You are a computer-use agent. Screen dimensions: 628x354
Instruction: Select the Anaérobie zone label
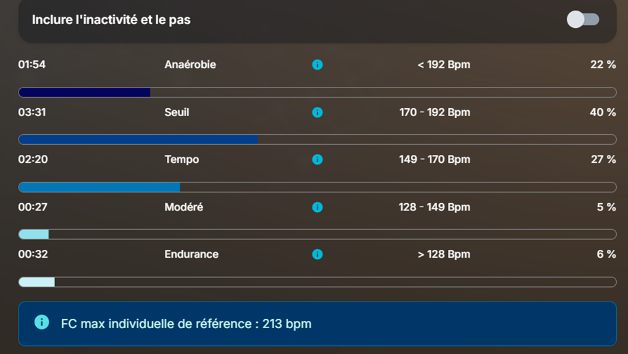click(x=190, y=64)
